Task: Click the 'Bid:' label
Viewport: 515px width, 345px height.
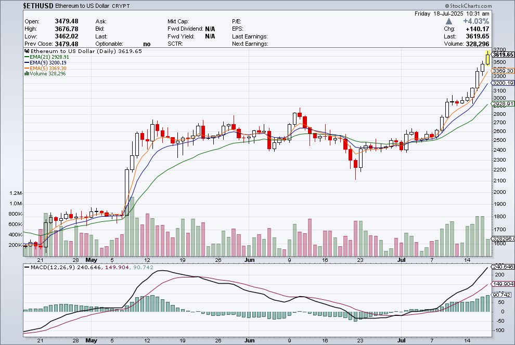Action: pos(100,29)
